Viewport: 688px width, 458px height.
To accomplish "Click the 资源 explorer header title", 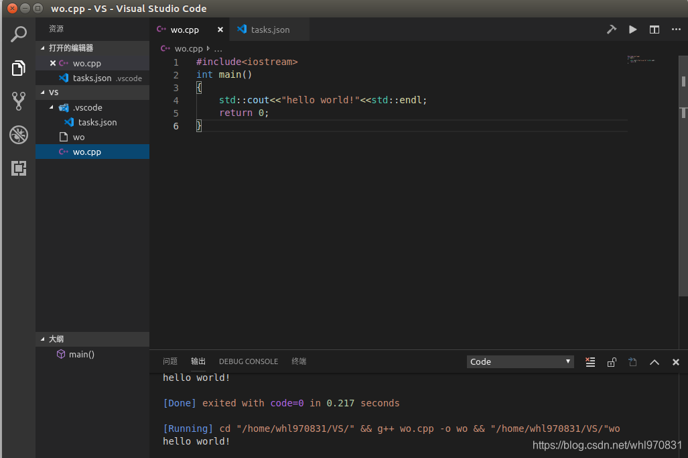I will 56,29.
